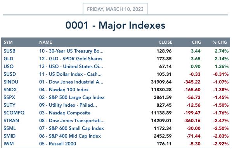Click the Friday, March 10, 2023 date tab
The width and height of the screenshot is (232, 150).
click(x=115, y=9)
